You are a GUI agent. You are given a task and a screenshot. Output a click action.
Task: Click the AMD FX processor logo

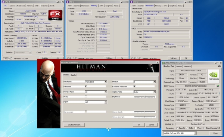pyautogui.click(x=55, y=15)
